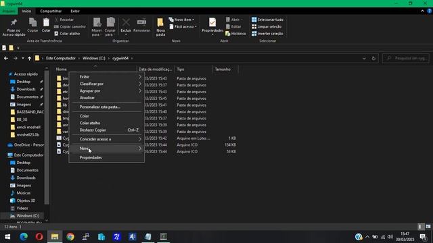Switch to large icons view in status bar

tap(428, 227)
